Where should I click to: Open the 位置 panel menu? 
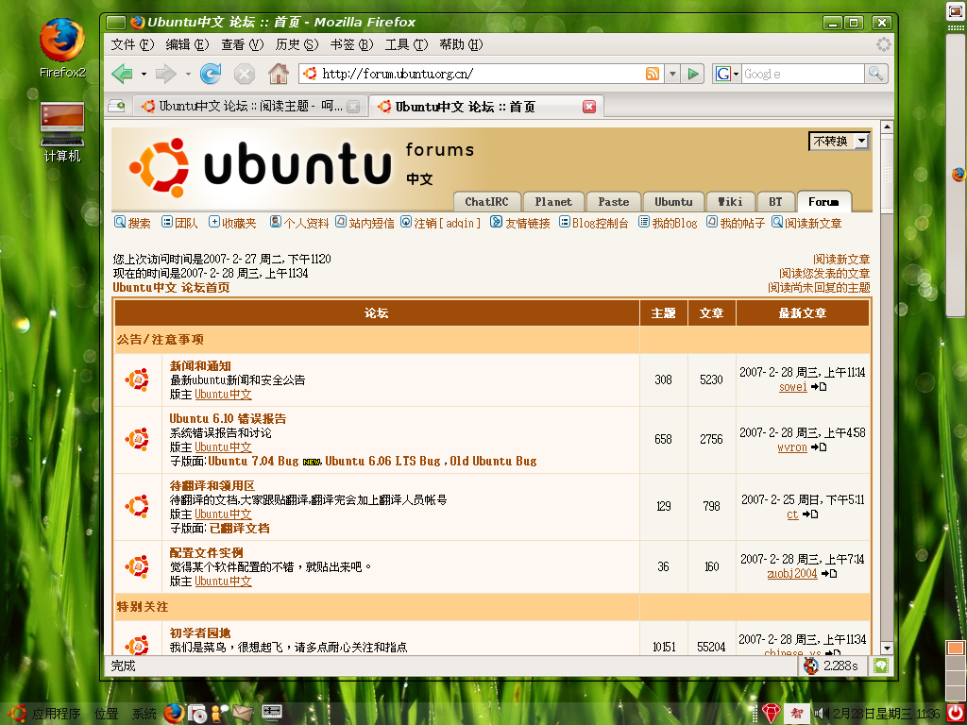point(106,714)
